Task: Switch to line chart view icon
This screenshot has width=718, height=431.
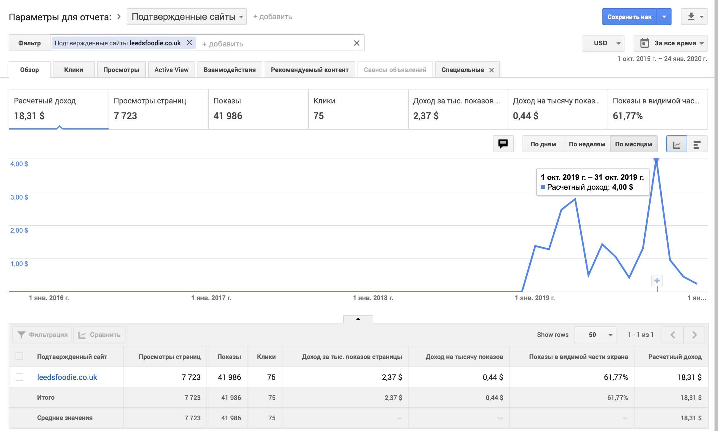Action: click(676, 144)
